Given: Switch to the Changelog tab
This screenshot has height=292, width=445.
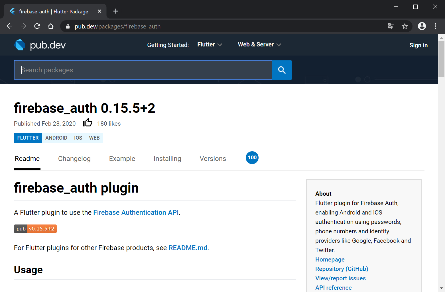Looking at the screenshot, I should tap(74, 159).
